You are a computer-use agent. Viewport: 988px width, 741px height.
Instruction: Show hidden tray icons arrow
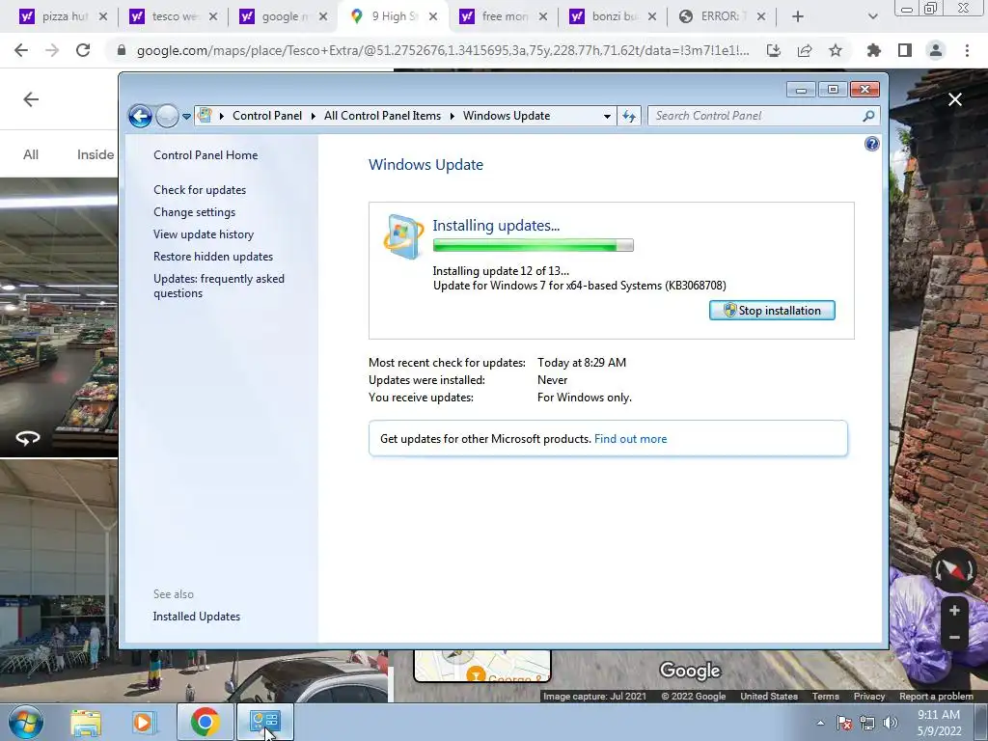point(820,724)
